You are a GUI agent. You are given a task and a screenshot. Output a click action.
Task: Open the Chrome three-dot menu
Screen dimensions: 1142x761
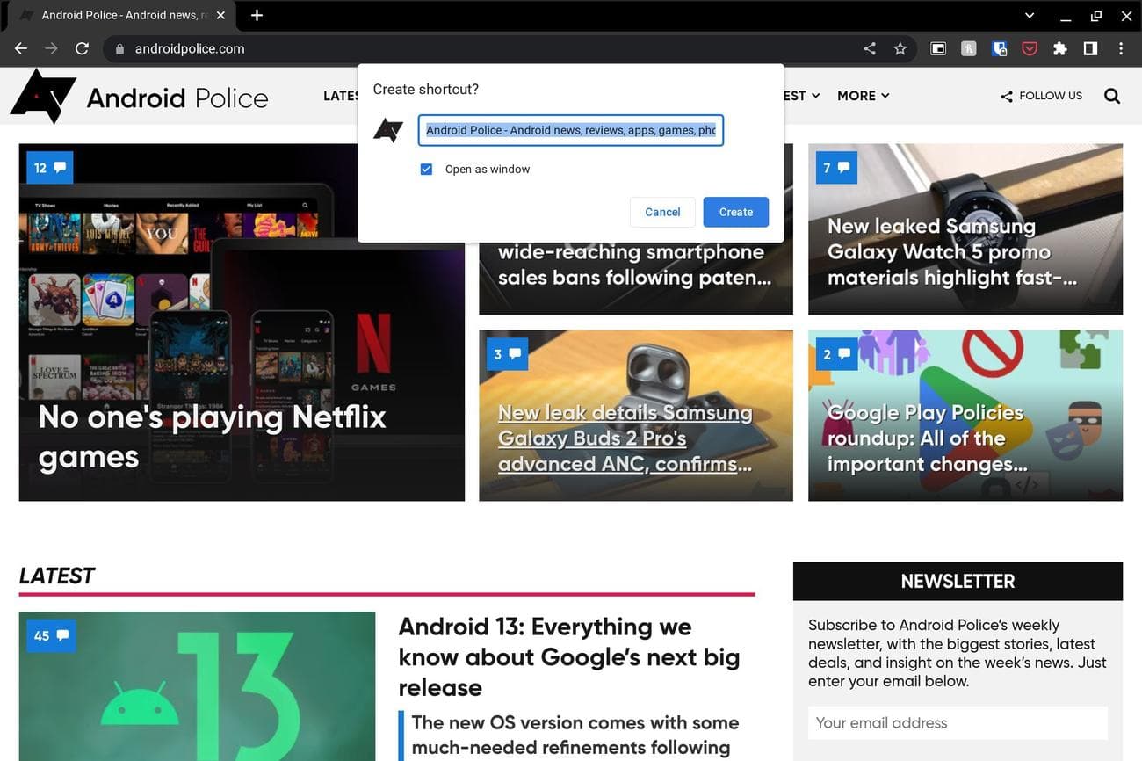tap(1120, 49)
